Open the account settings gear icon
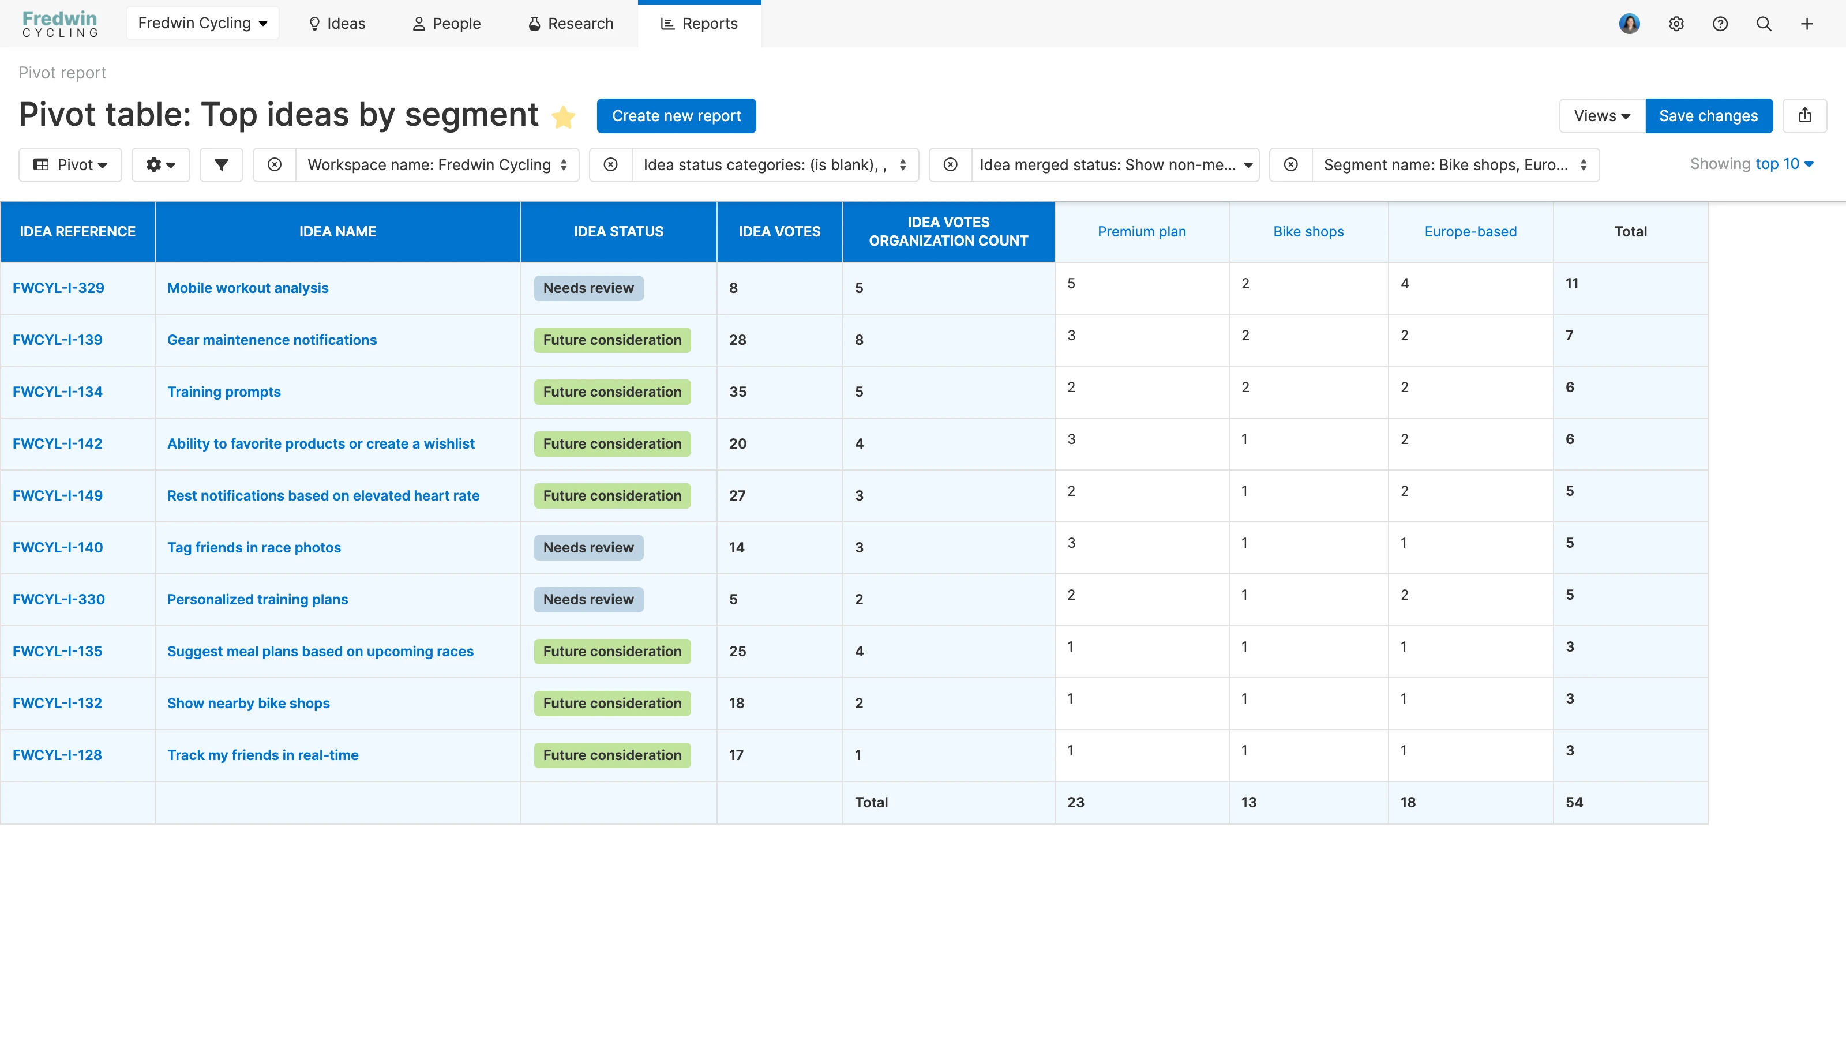Screen dimensions: 1846x1038 tap(1676, 24)
